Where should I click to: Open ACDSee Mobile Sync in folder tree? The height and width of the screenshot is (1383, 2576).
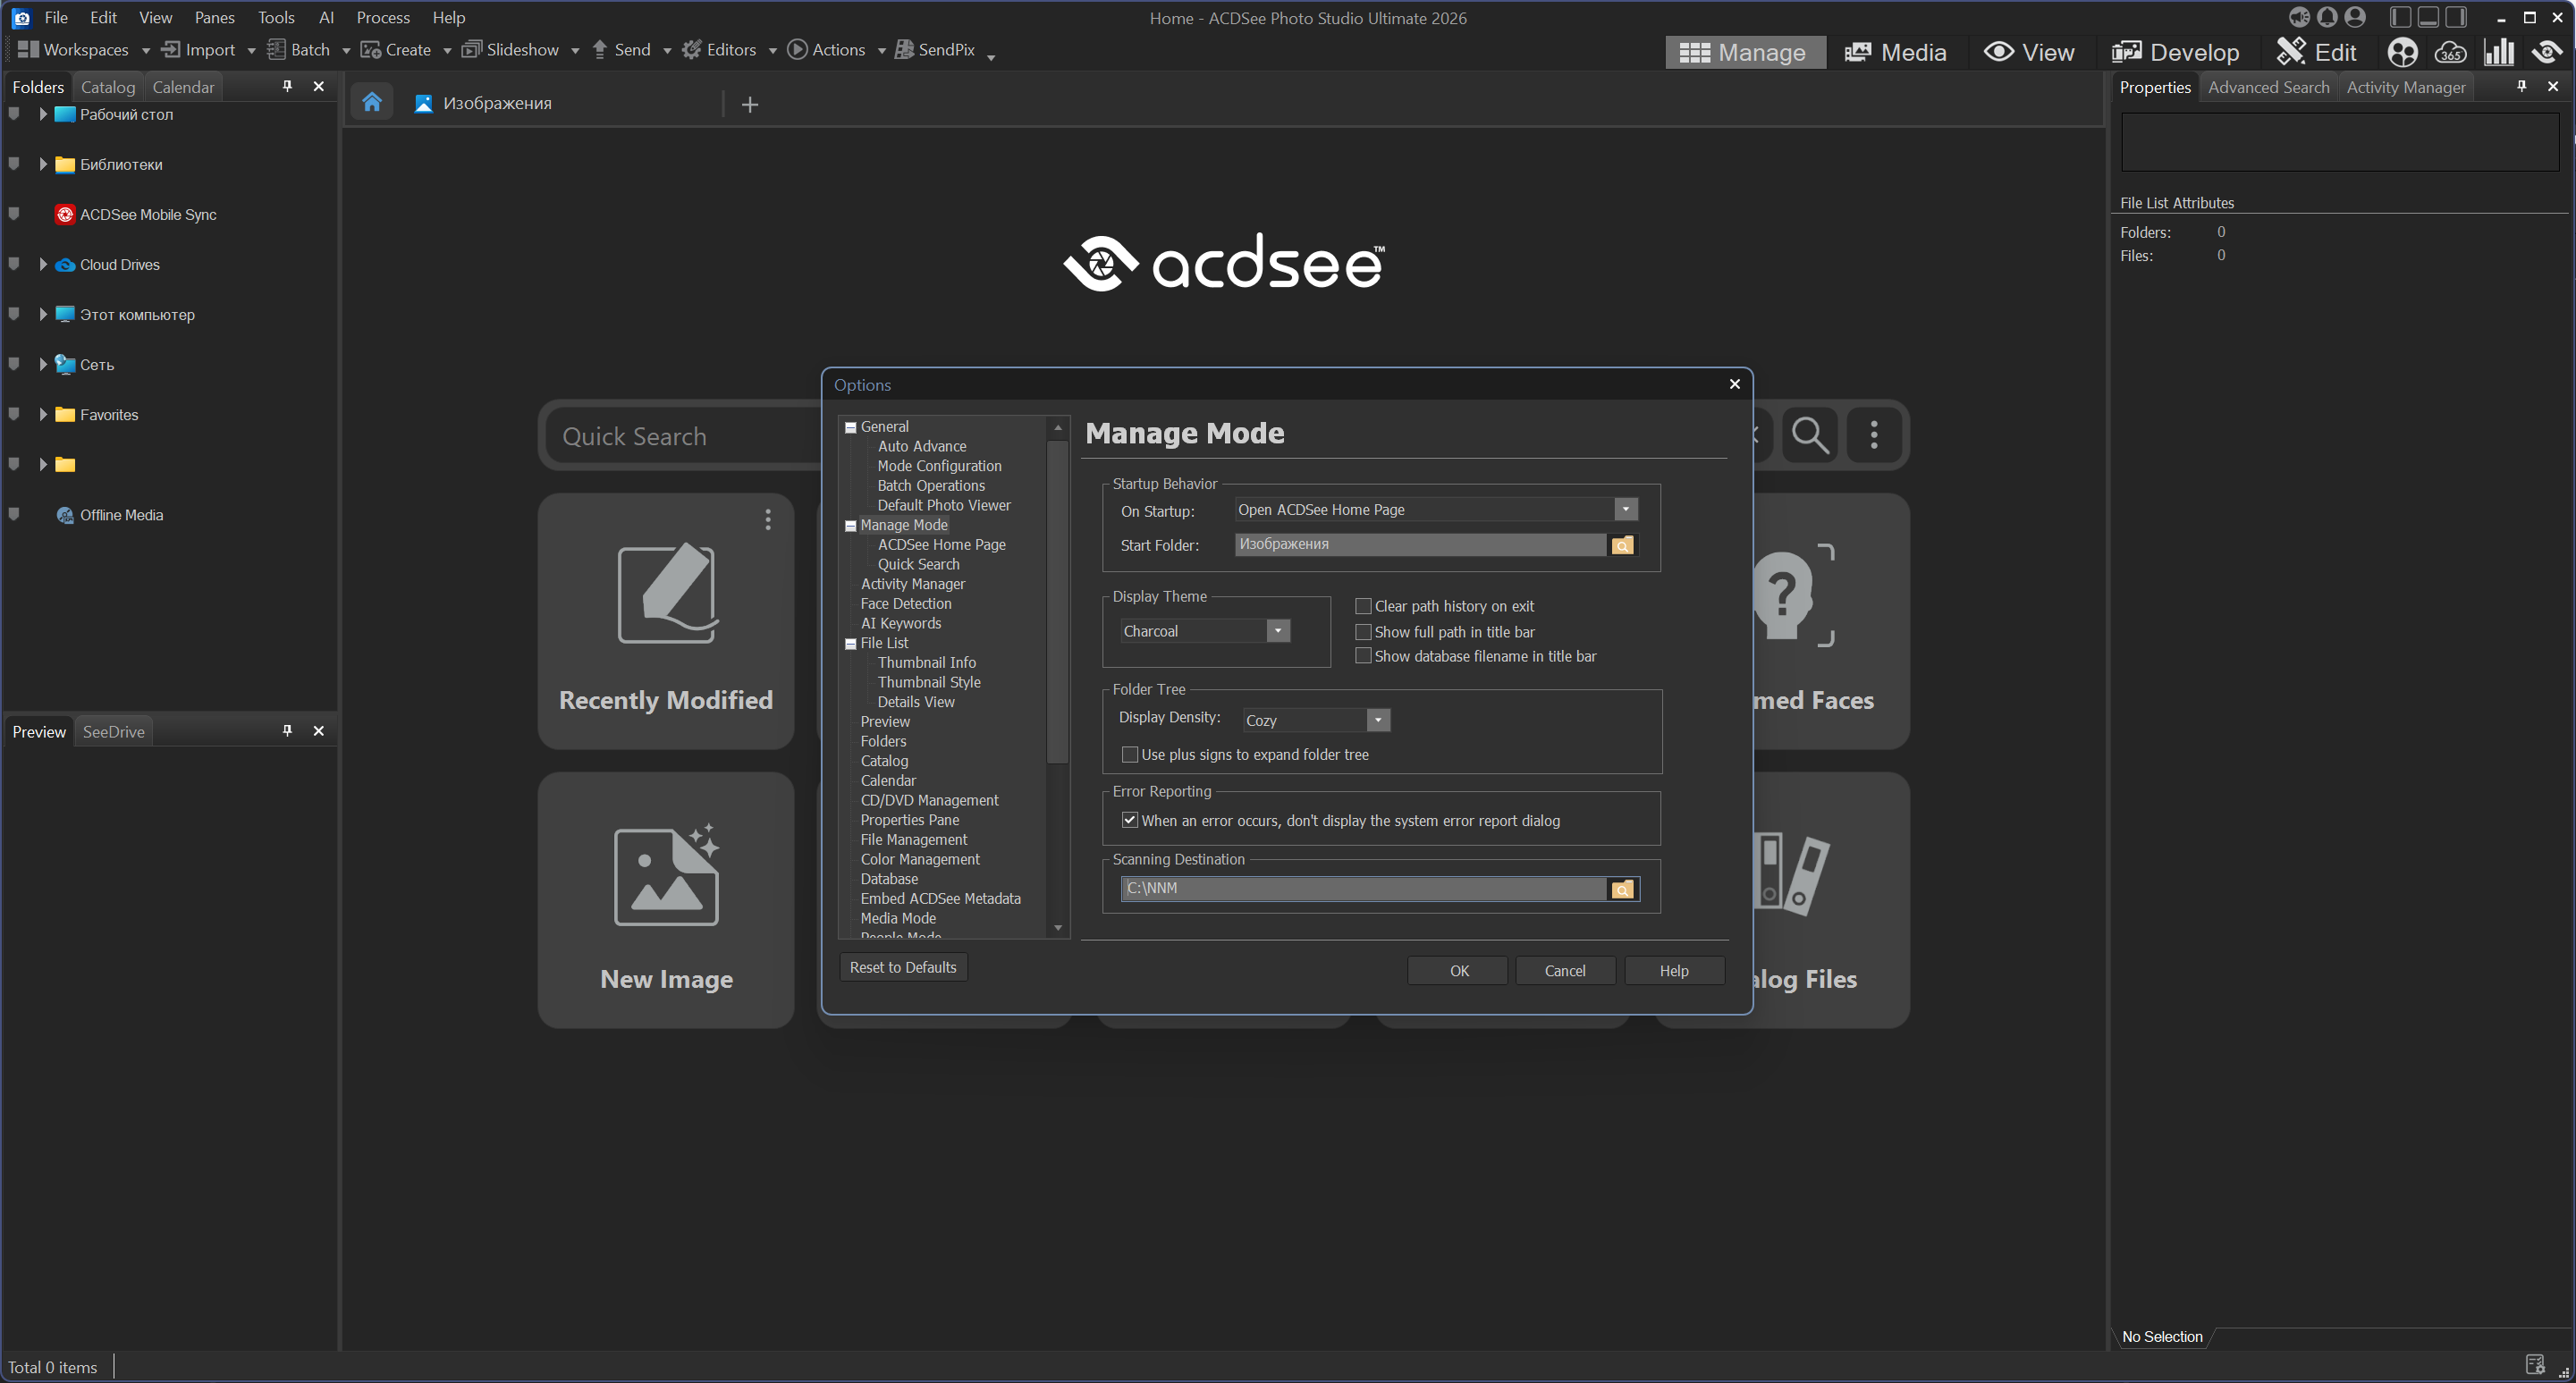click(147, 215)
